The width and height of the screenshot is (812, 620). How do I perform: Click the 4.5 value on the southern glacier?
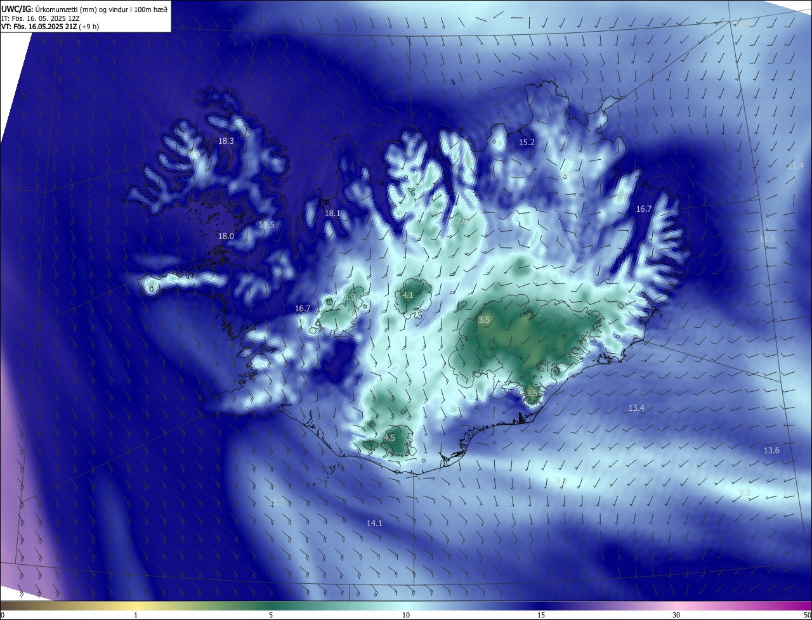tap(389, 438)
